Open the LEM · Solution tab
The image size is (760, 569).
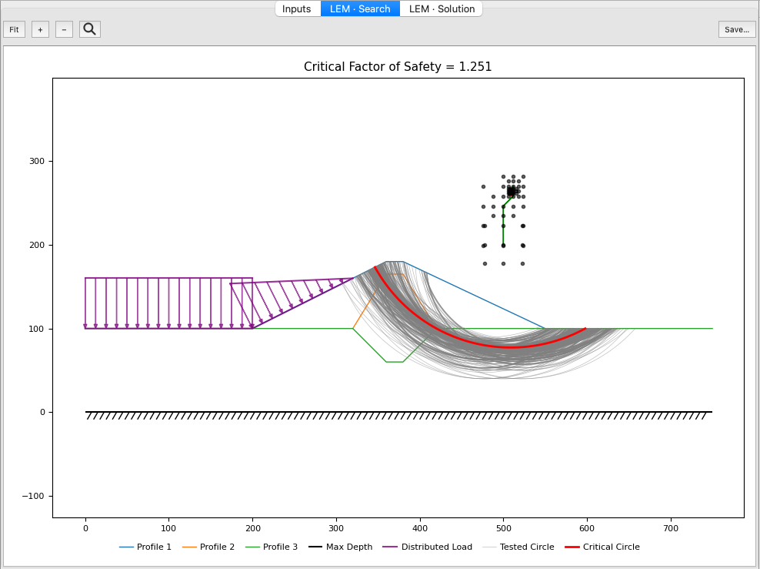click(x=442, y=8)
